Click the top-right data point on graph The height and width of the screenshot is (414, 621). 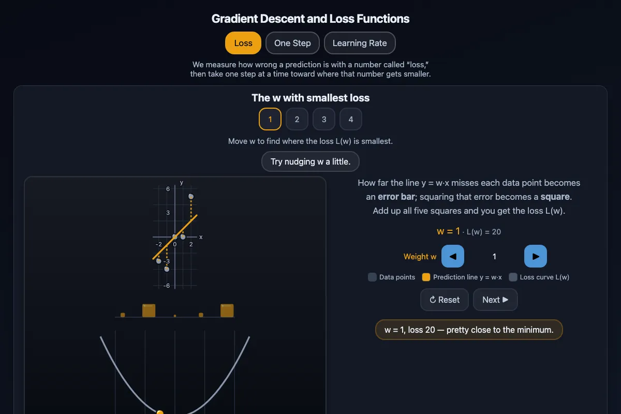click(191, 196)
